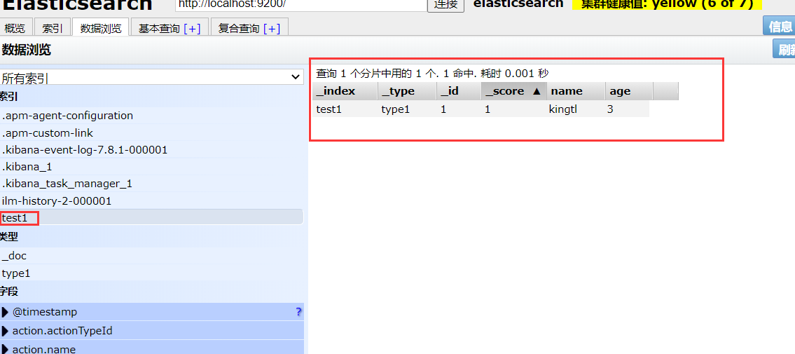Select the .kibana_task_manager_1 index
Viewport: 795px width, 354px height.
[x=151, y=184]
